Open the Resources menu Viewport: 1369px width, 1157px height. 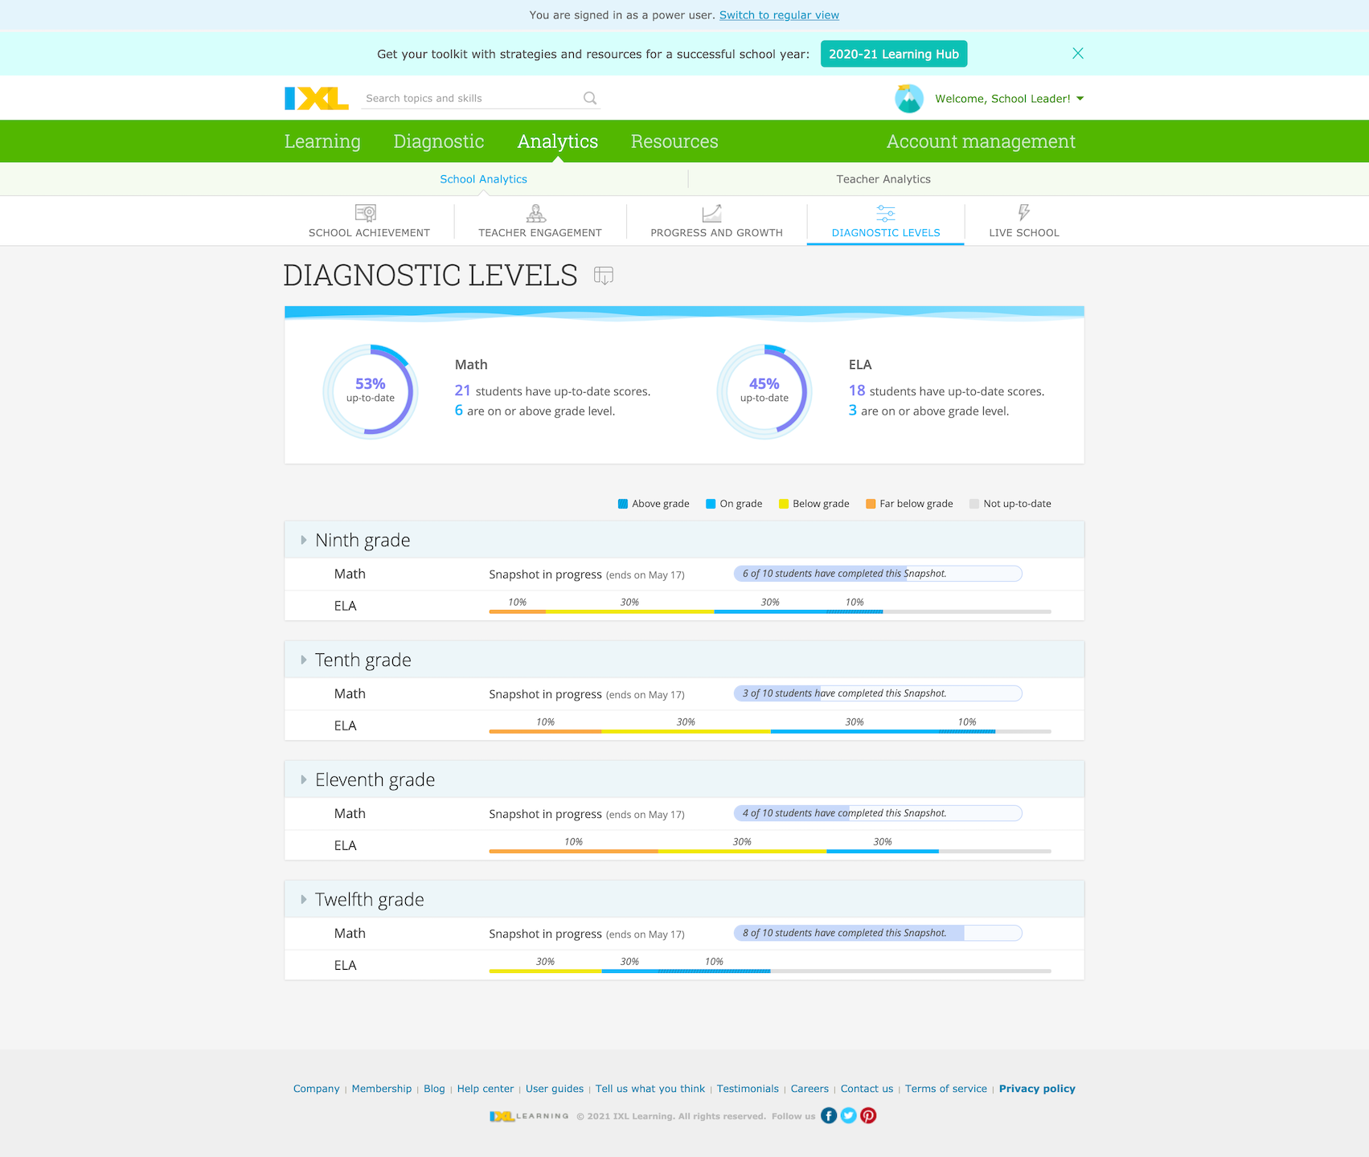[x=674, y=141]
